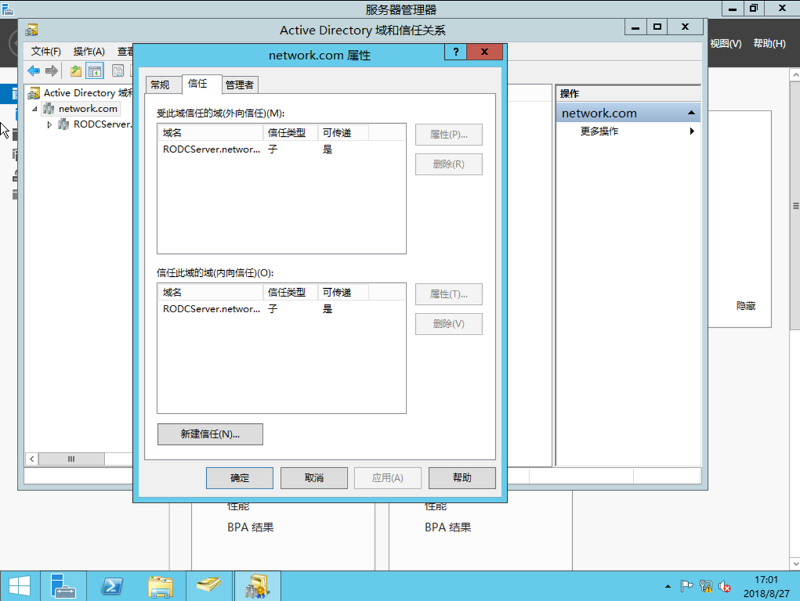Click the 删除(V) button
The image size is (800, 601).
pyautogui.click(x=448, y=324)
